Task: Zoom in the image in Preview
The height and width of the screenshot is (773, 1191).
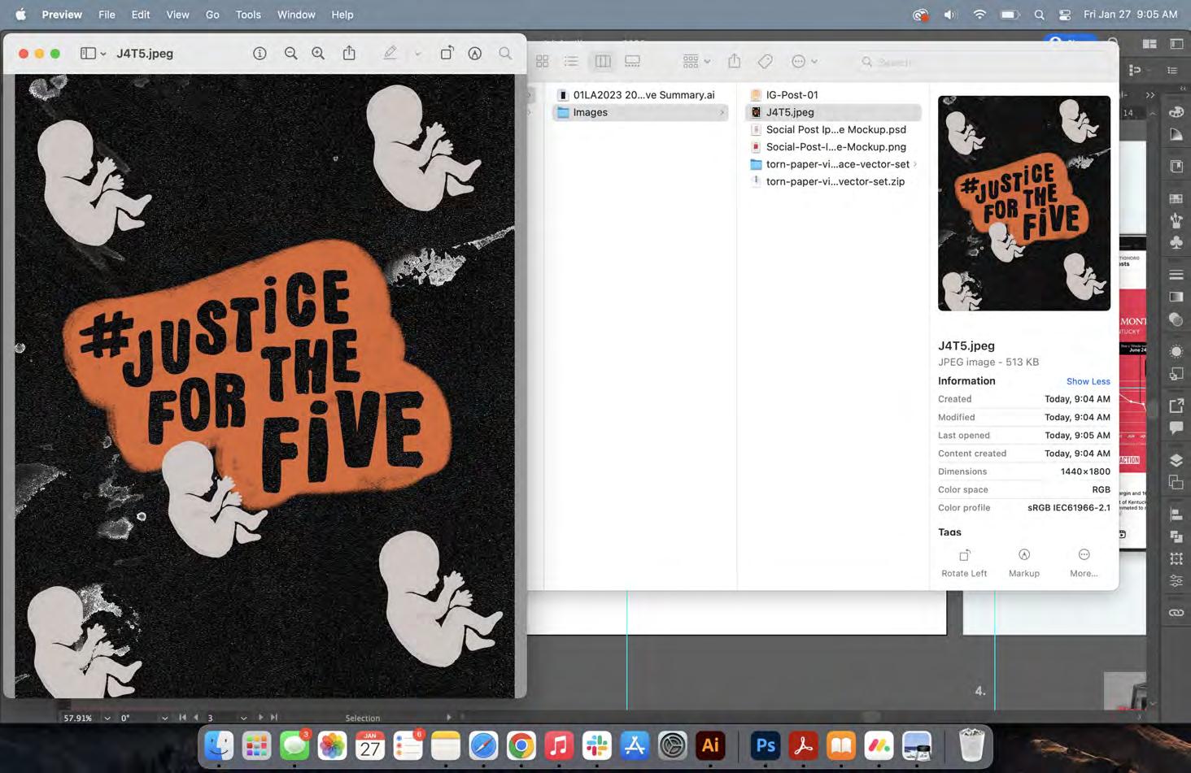Action: [318, 54]
